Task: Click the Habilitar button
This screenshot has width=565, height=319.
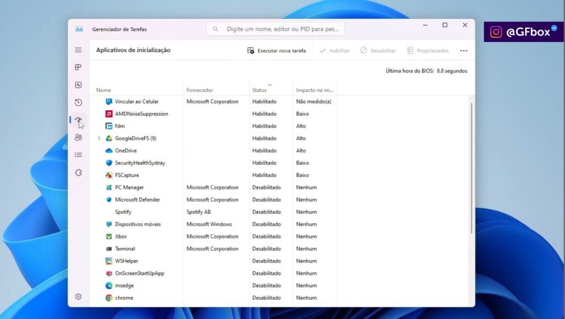Action: 334,51
